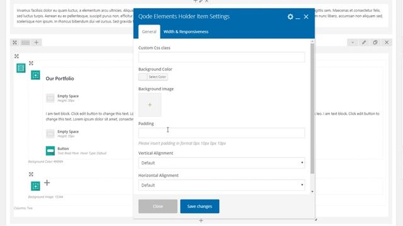Select the Button element icon
The width and height of the screenshot is (403, 226).
[x=50, y=151]
